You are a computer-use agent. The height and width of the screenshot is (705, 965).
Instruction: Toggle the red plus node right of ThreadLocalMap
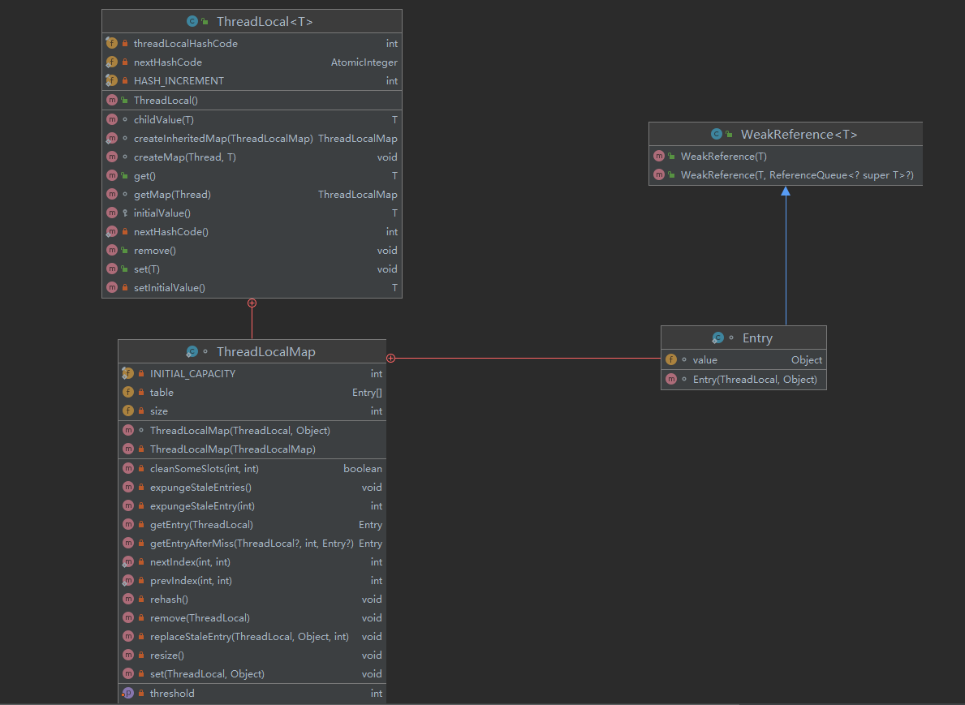[x=390, y=357]
